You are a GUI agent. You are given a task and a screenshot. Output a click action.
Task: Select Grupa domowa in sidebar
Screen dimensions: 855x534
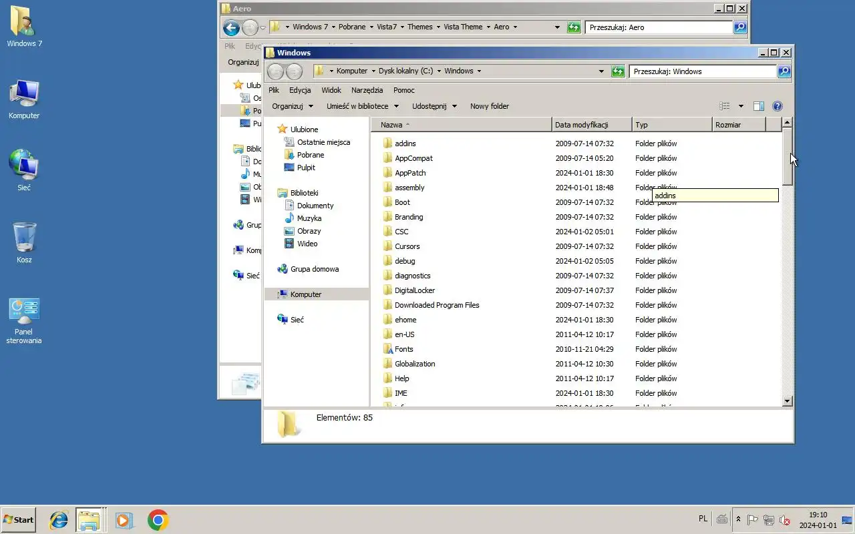309,269
